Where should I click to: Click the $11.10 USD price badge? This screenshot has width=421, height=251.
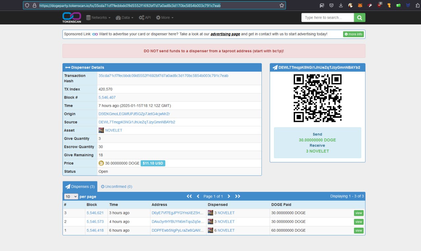(x=153, y=163)
